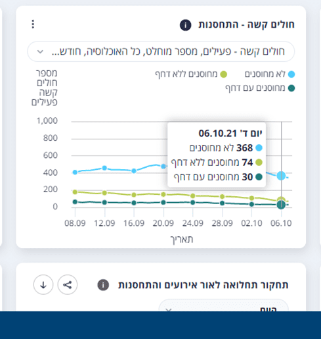Toggle the לא מחוסנים legend series
Image resolution: width=321 pixels, height=339 pixels.
(x=269, y=74)
